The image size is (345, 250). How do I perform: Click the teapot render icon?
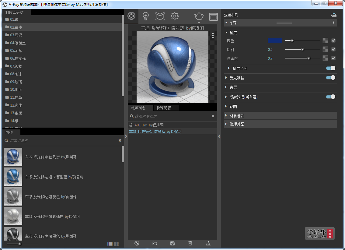click(199, 16)
